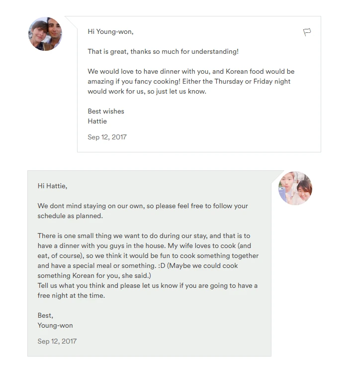Viewport: 350px width, 372px height.
Task: Click the line mentioning Thursday or Friday night
Action: click(x=189, y=81)
